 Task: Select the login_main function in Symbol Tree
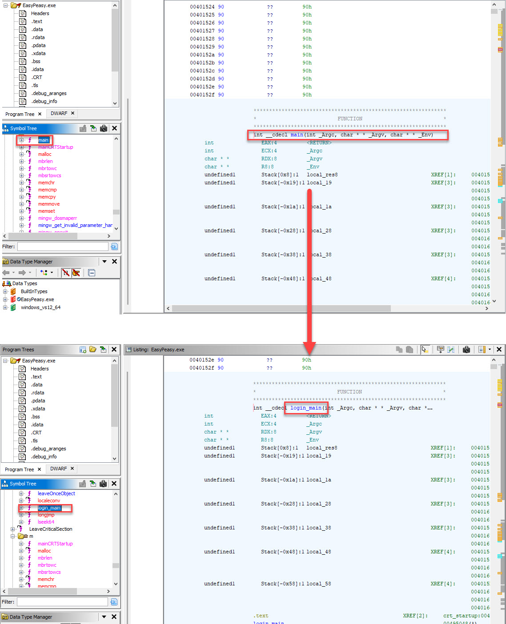coord(49,508)
